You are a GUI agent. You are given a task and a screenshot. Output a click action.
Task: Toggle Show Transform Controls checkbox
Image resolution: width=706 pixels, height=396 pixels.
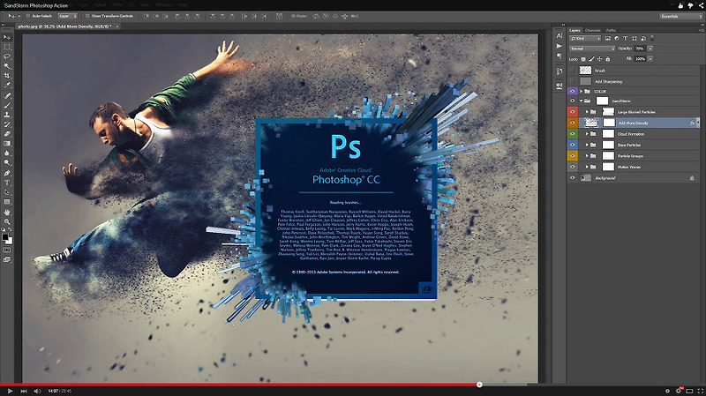(87, 16)
